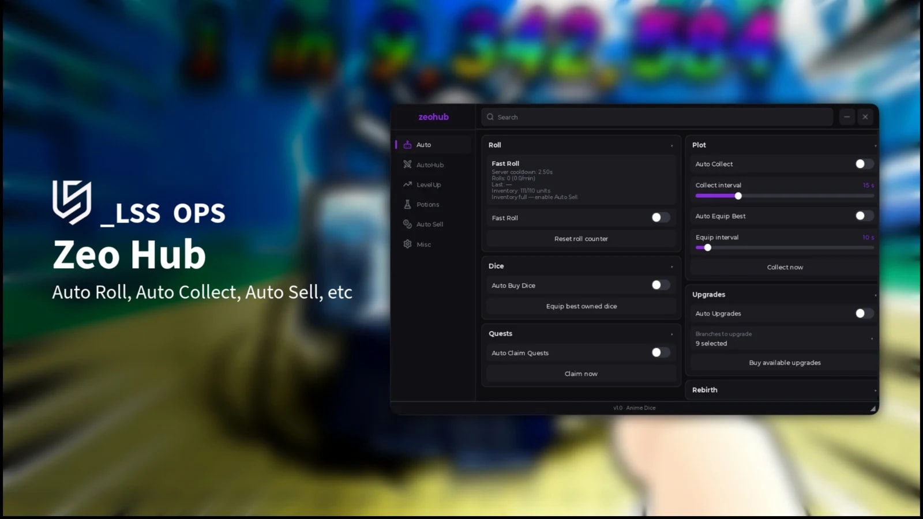Click the zeohub logo title
The width and height of the screenshot is (923, 519).
tap(433, 116)
